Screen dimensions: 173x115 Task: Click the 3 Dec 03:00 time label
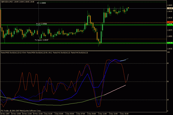[59, 114]
